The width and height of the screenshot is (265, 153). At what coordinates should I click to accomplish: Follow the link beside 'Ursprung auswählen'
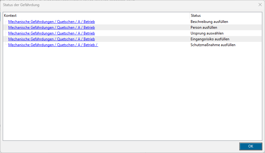tap(51, 33)
